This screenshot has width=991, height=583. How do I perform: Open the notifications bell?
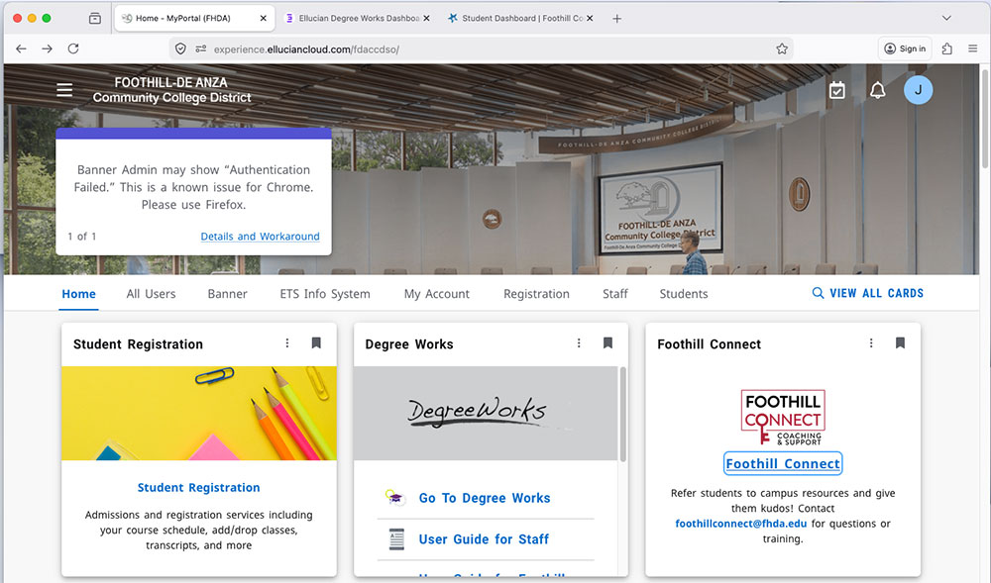(877, 90)
